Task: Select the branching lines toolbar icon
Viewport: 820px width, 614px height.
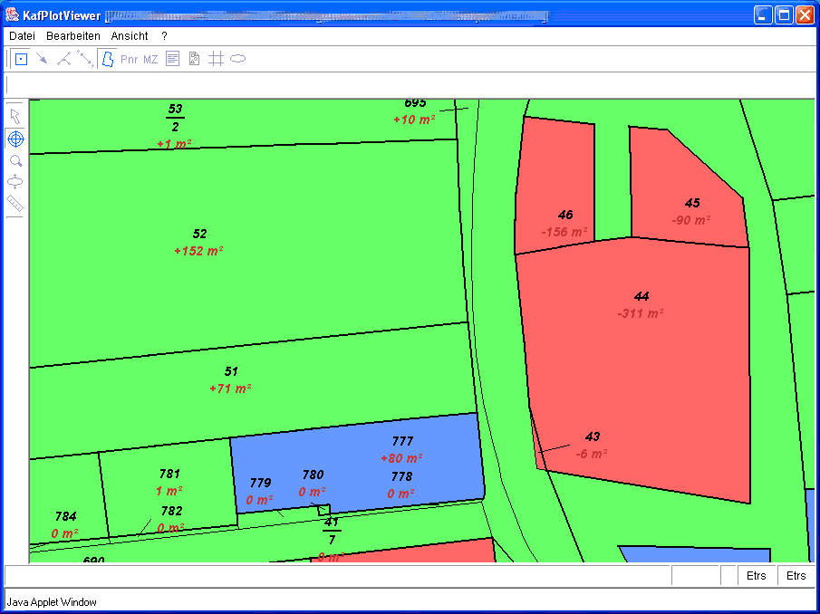Action: click(63, 59)
